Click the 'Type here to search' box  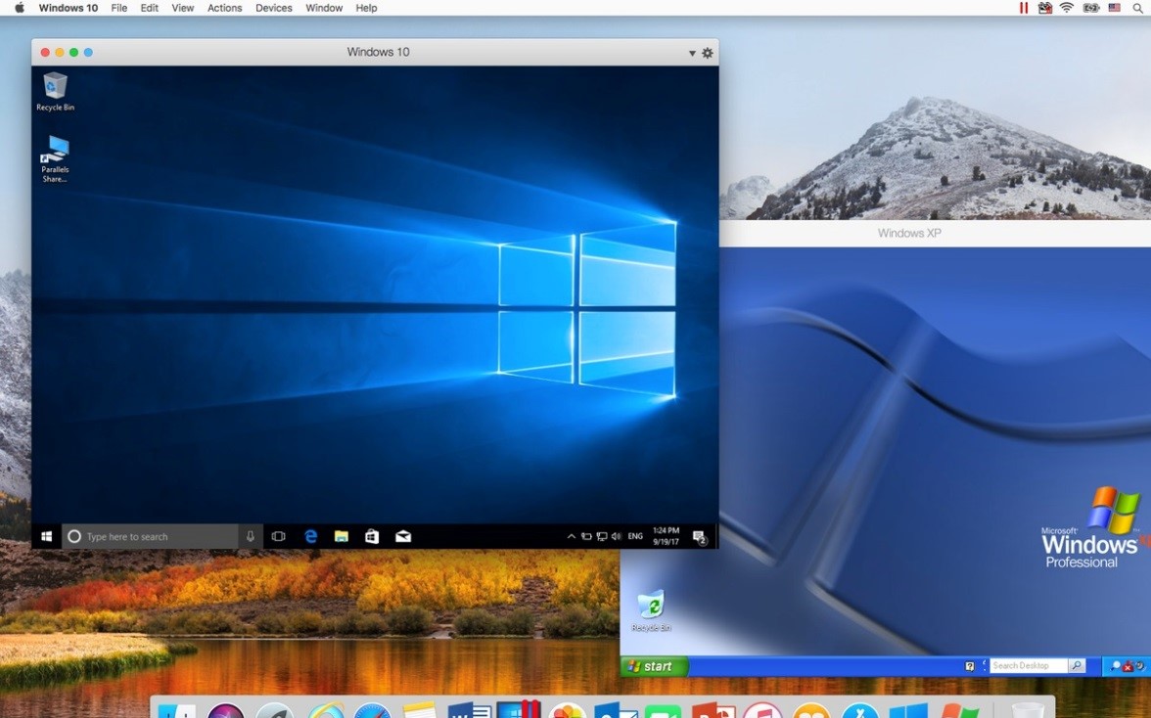point(151,536)
